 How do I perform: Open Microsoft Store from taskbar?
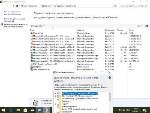(x=25, y=110)
